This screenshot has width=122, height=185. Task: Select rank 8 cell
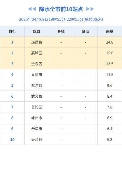click(12, 118)
